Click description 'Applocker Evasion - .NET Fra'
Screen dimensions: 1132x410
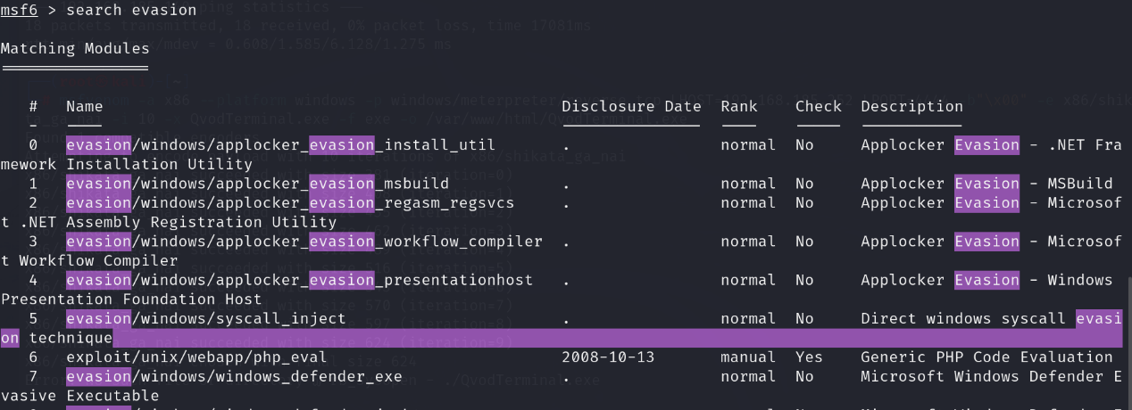pos(992,144)
